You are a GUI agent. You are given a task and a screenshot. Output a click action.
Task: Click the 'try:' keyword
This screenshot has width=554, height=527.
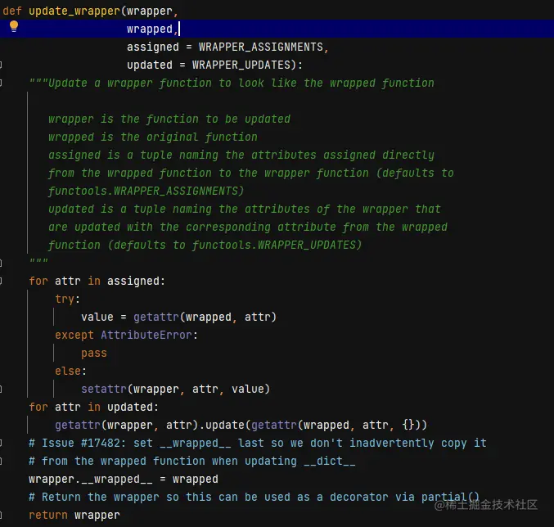pos(68,299)
